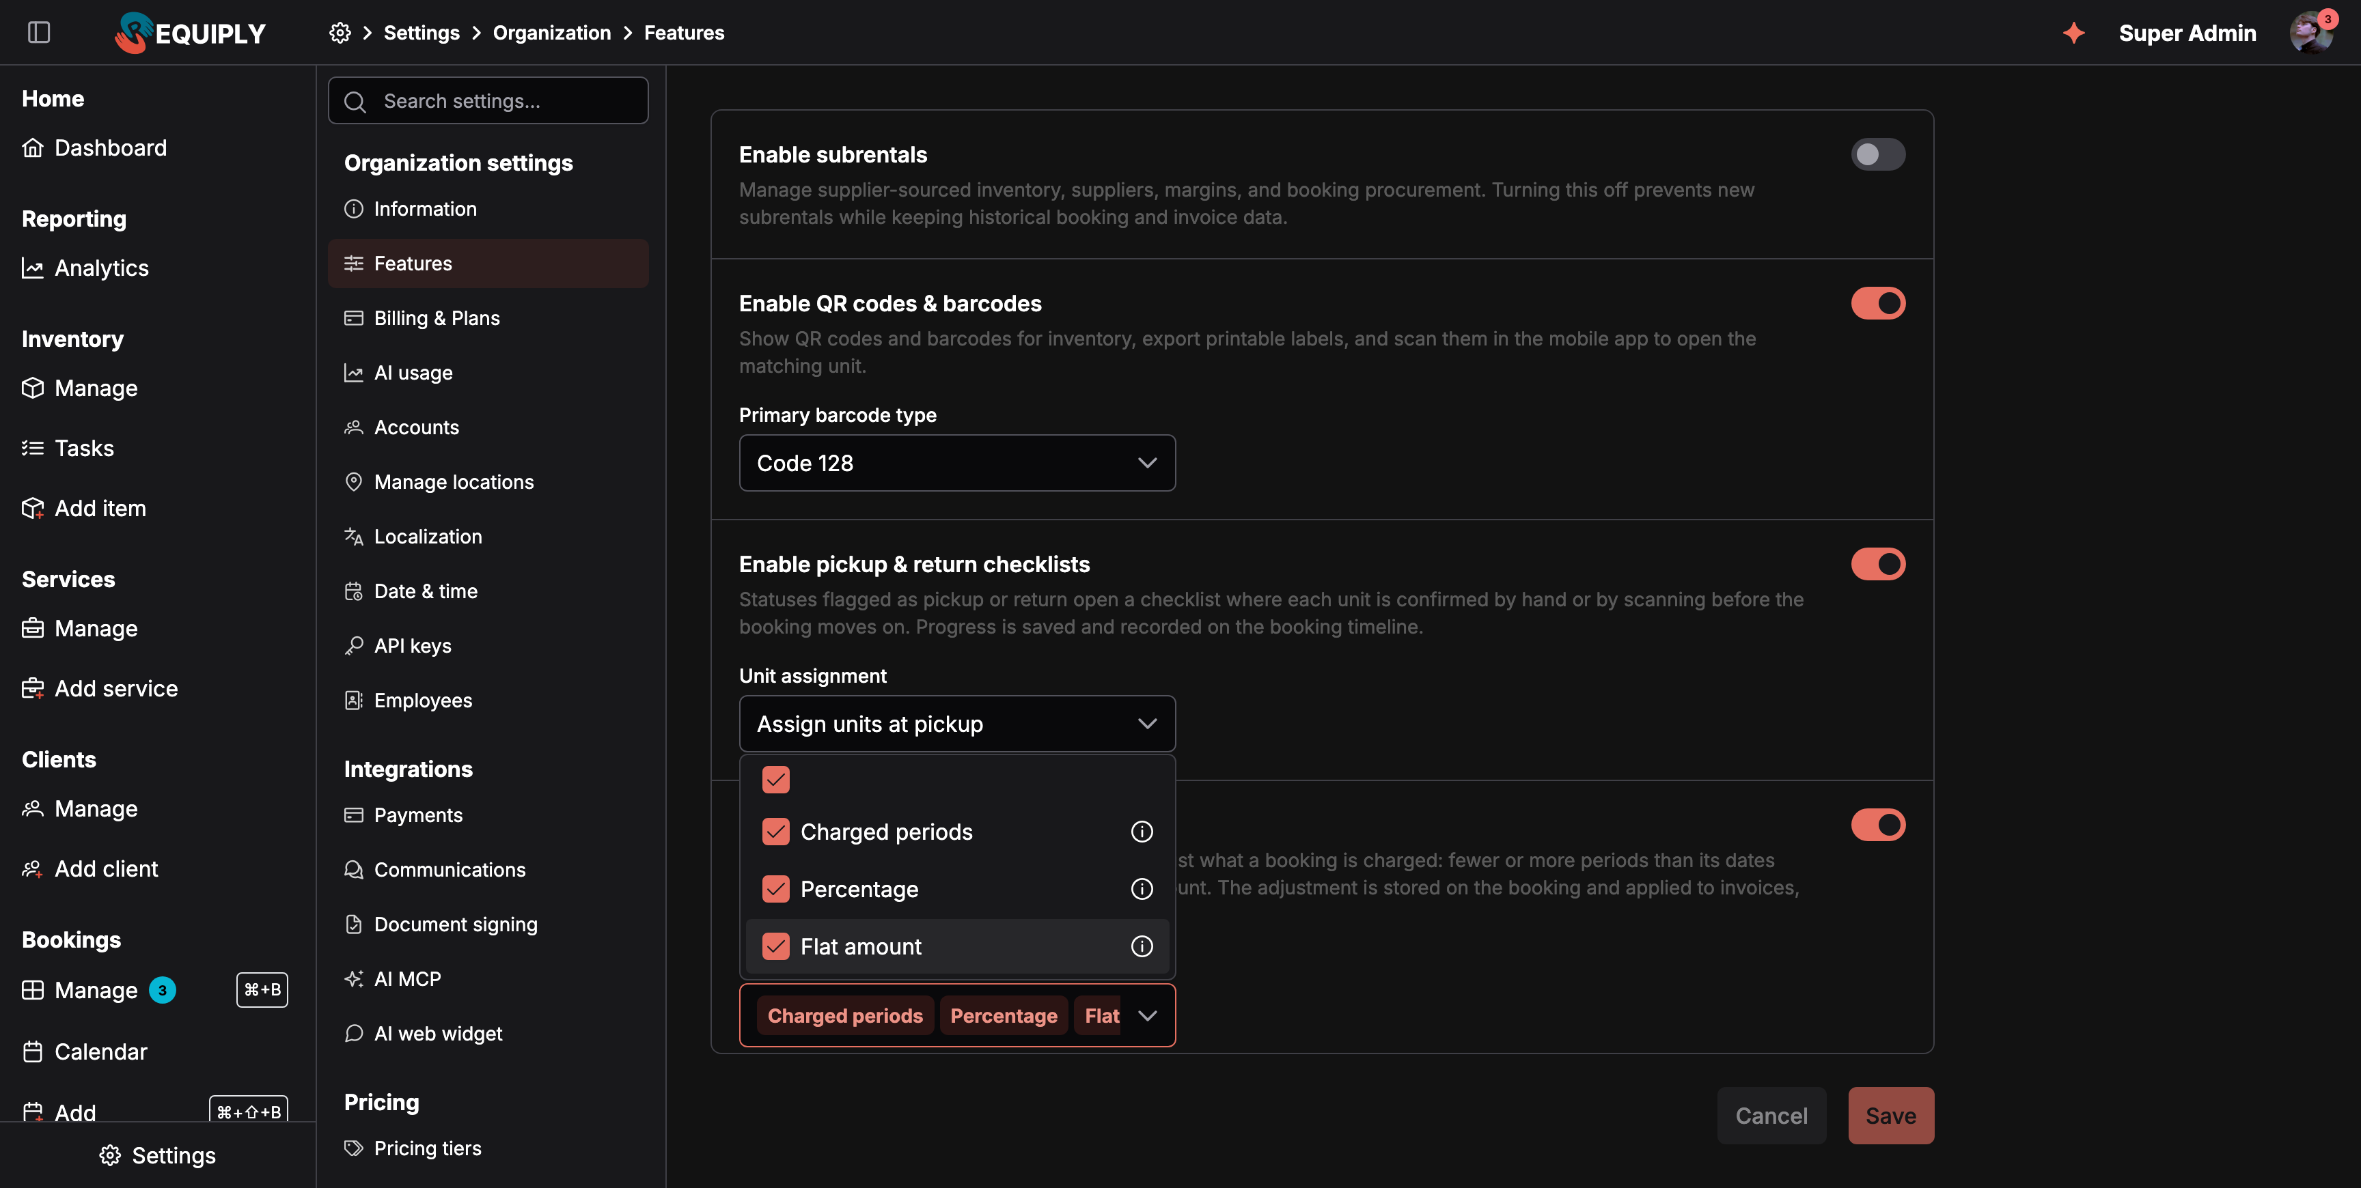
Task: Toggle the switch above the Save button
Action: pos(1878,824)
